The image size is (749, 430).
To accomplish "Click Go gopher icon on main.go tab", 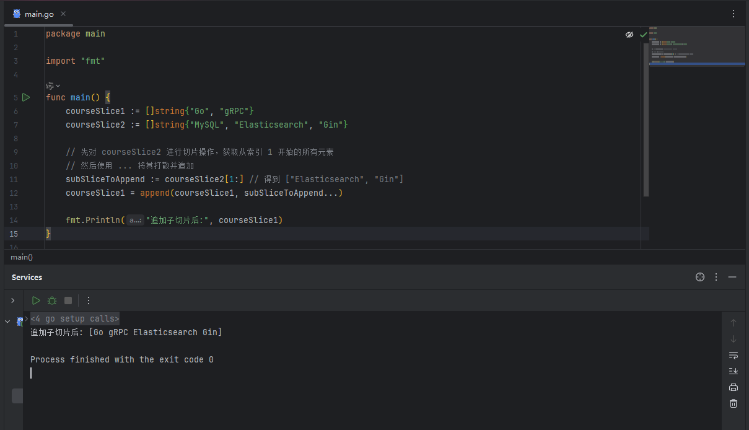I will click(17, 14).
